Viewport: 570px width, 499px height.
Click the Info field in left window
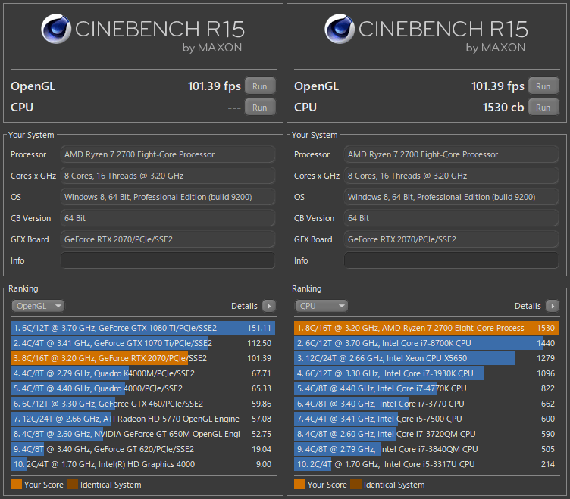point(168,260)
